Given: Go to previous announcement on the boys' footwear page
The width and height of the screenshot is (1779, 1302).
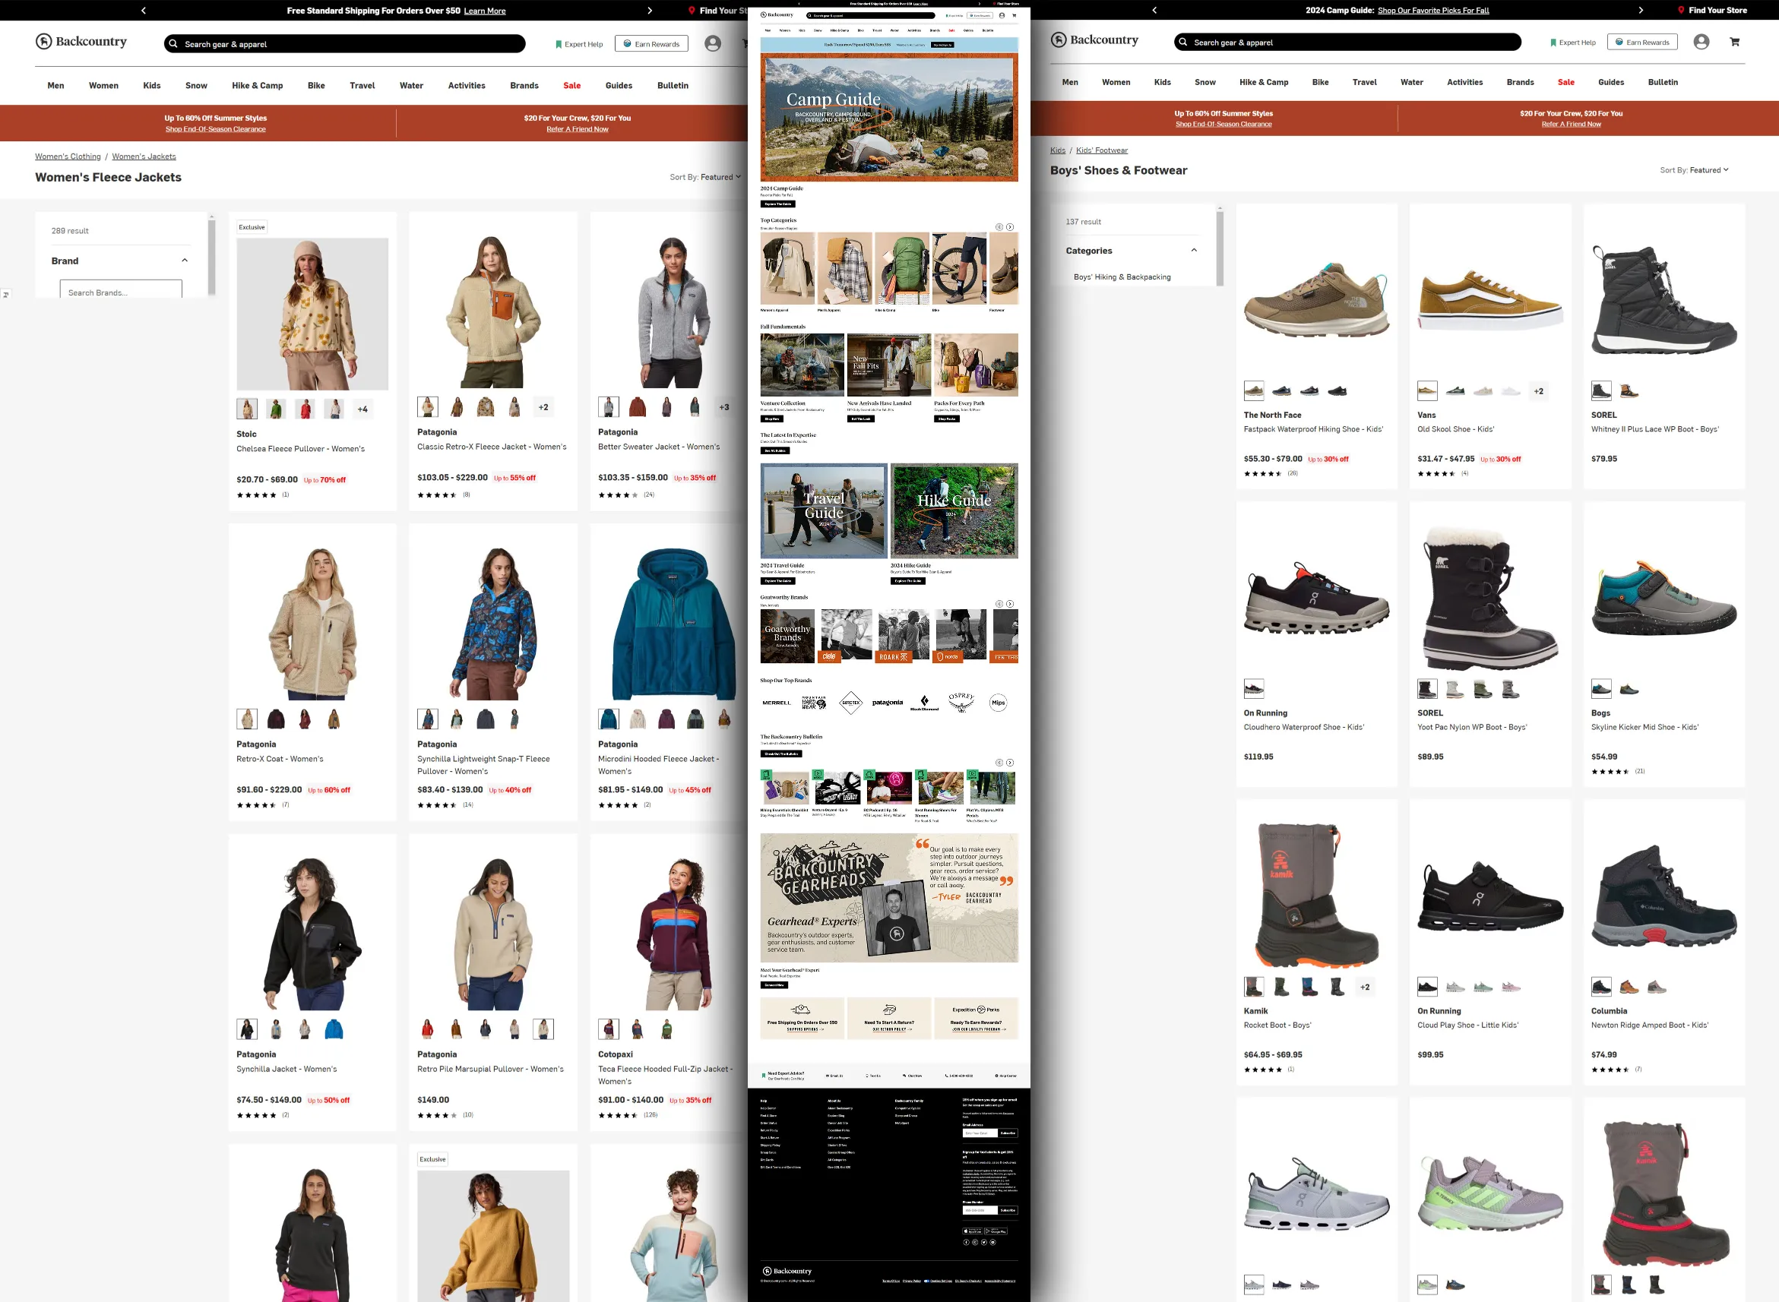Looking at the screenshot, I should pos(1155,10).
